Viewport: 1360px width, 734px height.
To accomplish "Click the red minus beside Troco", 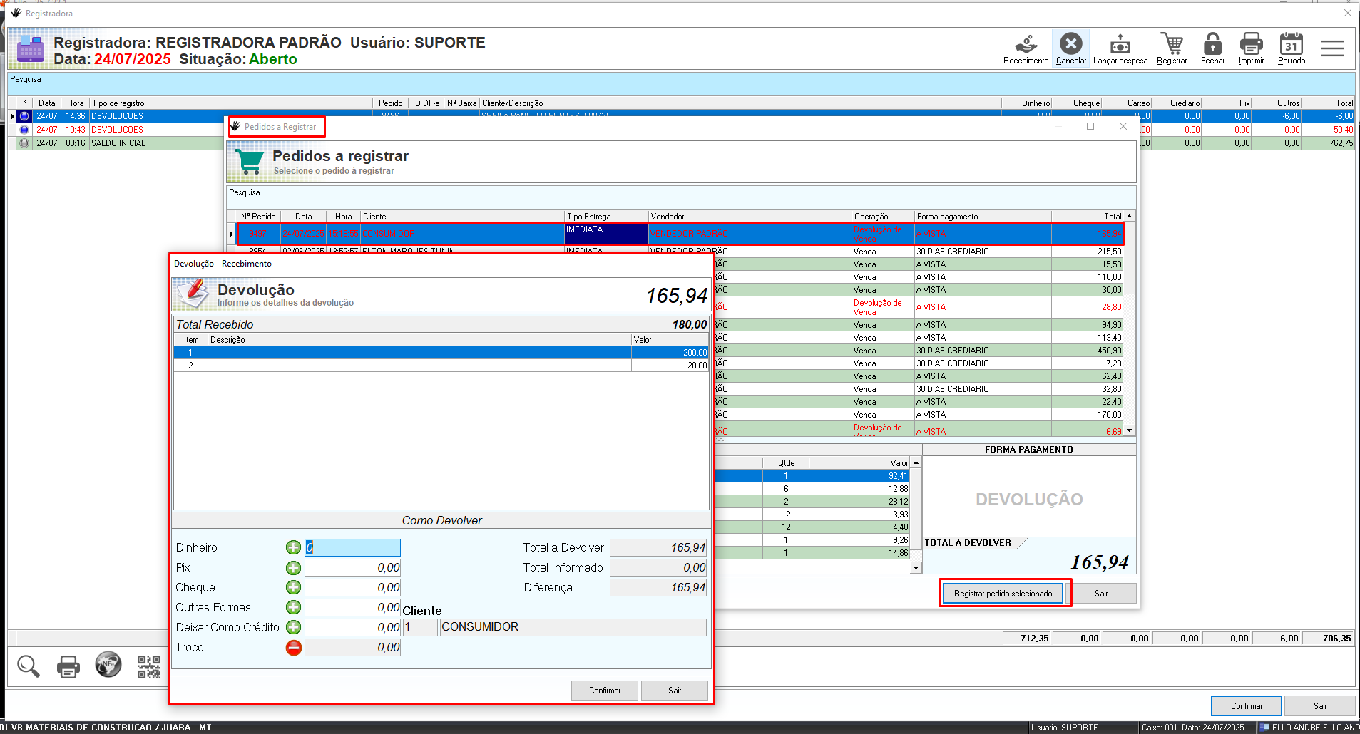I will click(293, 647).
